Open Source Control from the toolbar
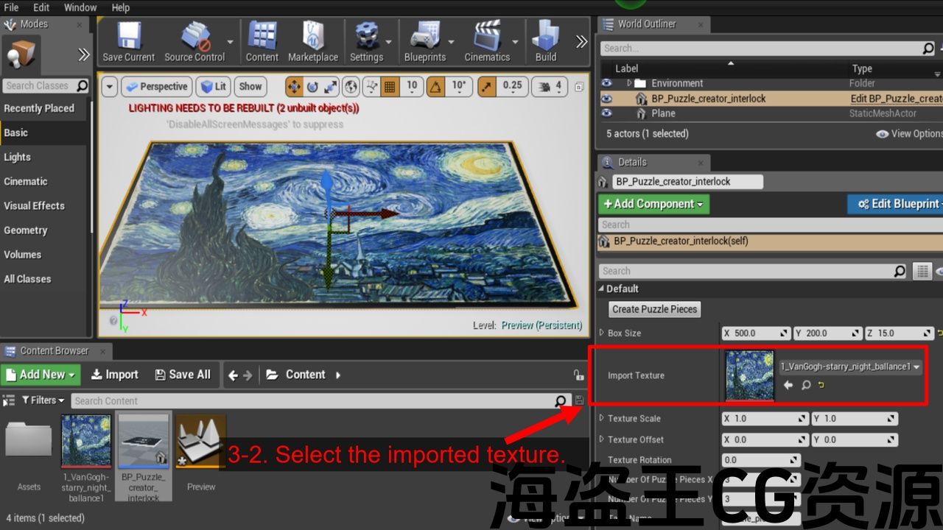 point(194,42)
